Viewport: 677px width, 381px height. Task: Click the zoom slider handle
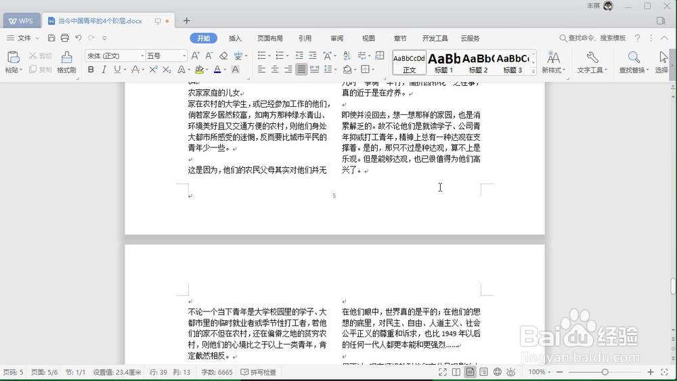(605, 372)
